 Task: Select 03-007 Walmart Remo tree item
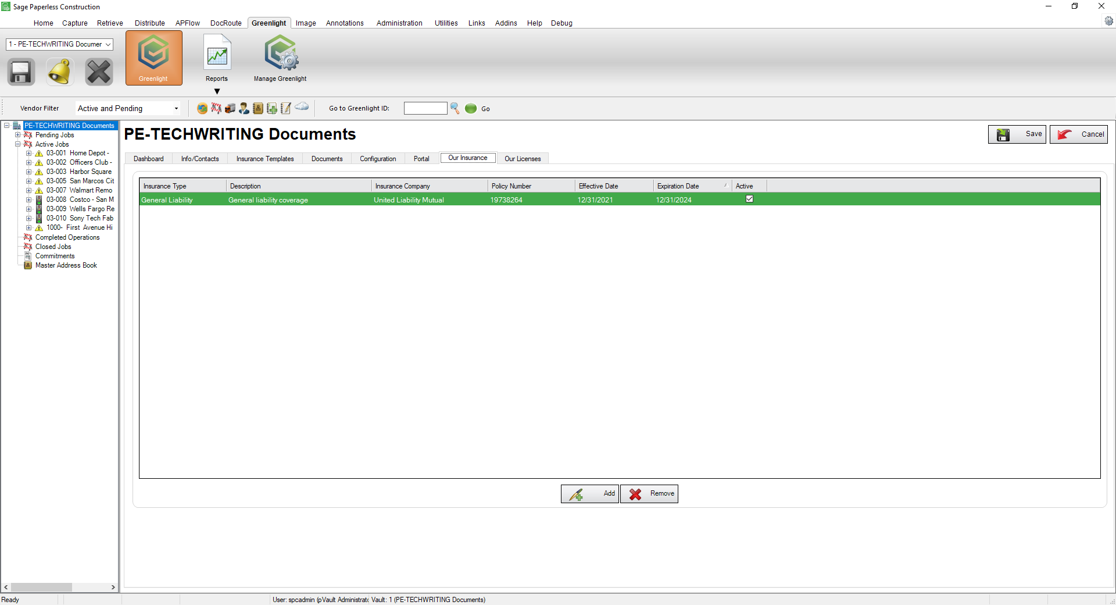(79, 191)
